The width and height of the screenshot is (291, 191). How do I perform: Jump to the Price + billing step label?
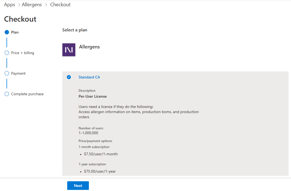coord(22,53)
